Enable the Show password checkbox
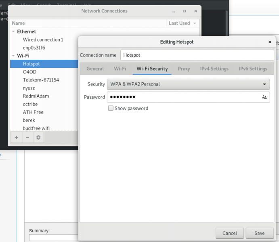279x242 pixels. (111, 108)
